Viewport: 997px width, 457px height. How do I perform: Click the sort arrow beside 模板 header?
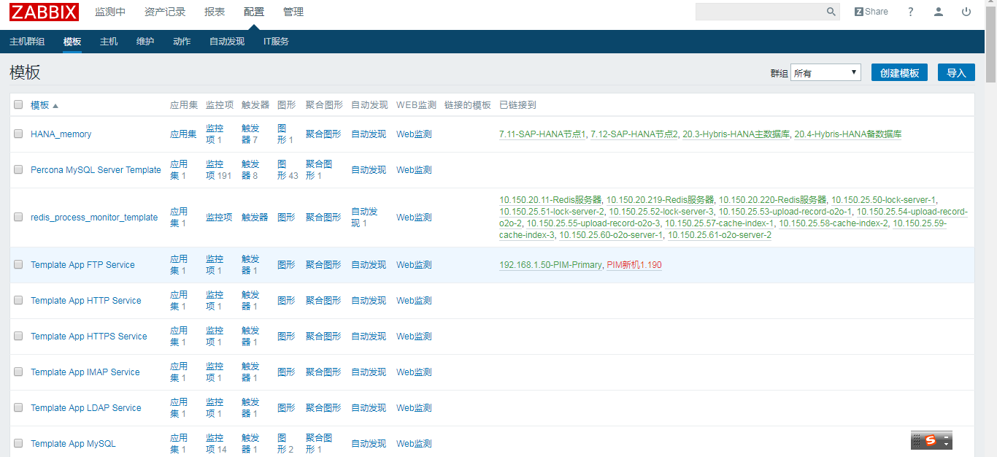coord(55,105)
